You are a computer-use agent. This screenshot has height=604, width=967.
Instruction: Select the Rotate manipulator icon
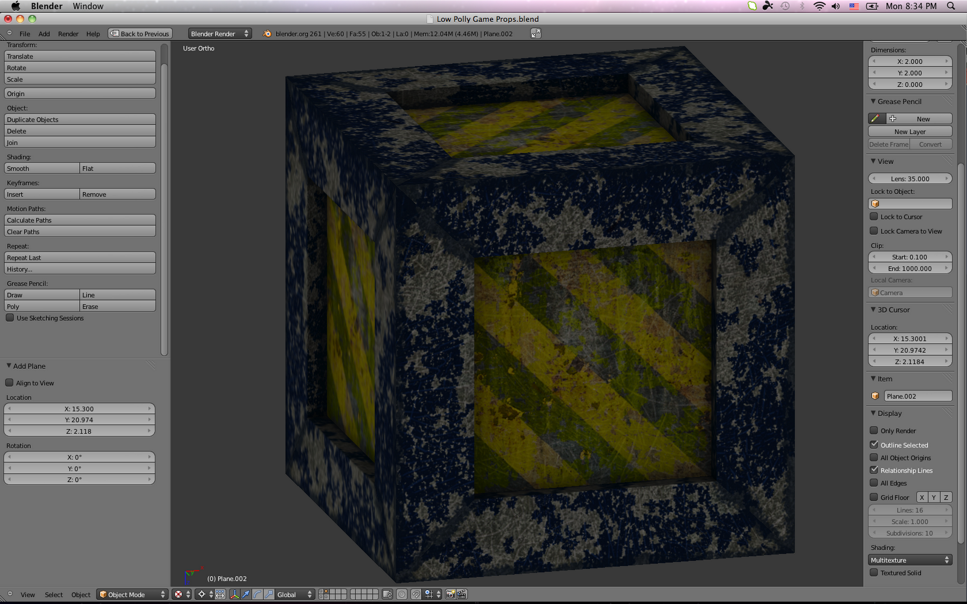click(x=256, y=594)
